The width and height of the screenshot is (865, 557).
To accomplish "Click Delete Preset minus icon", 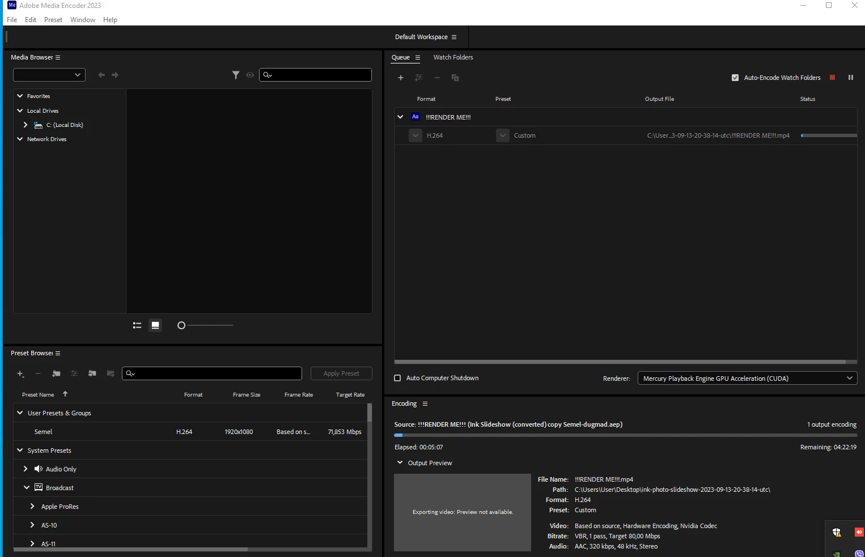I will tap(38, 374).
